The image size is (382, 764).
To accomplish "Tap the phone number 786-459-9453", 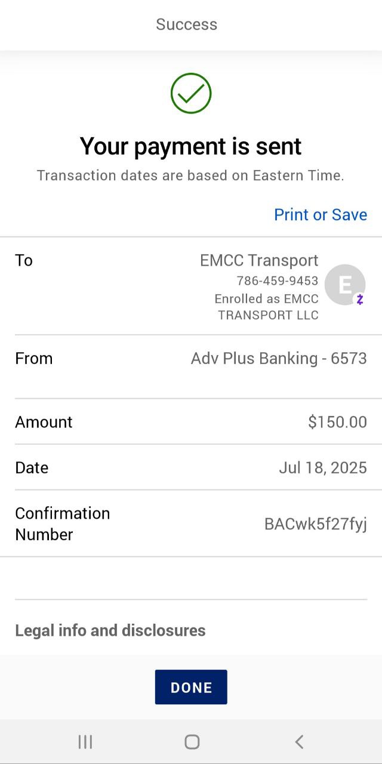I will [x=277, y=281].
